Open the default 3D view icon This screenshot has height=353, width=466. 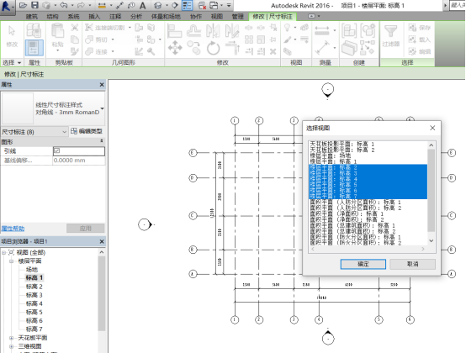click(158, 5)
